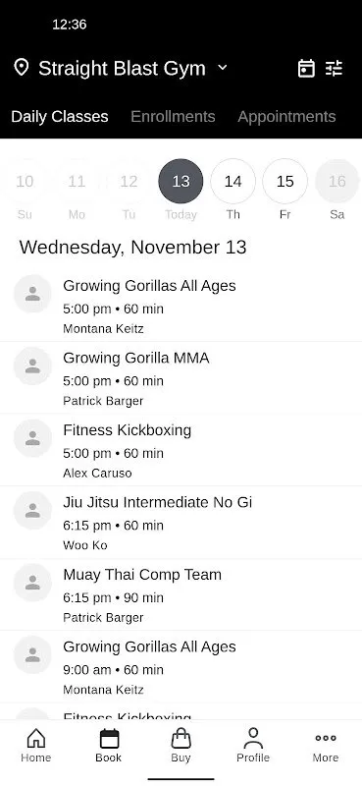
Task: Select Thursday the 14th
Action: [233, 181]
